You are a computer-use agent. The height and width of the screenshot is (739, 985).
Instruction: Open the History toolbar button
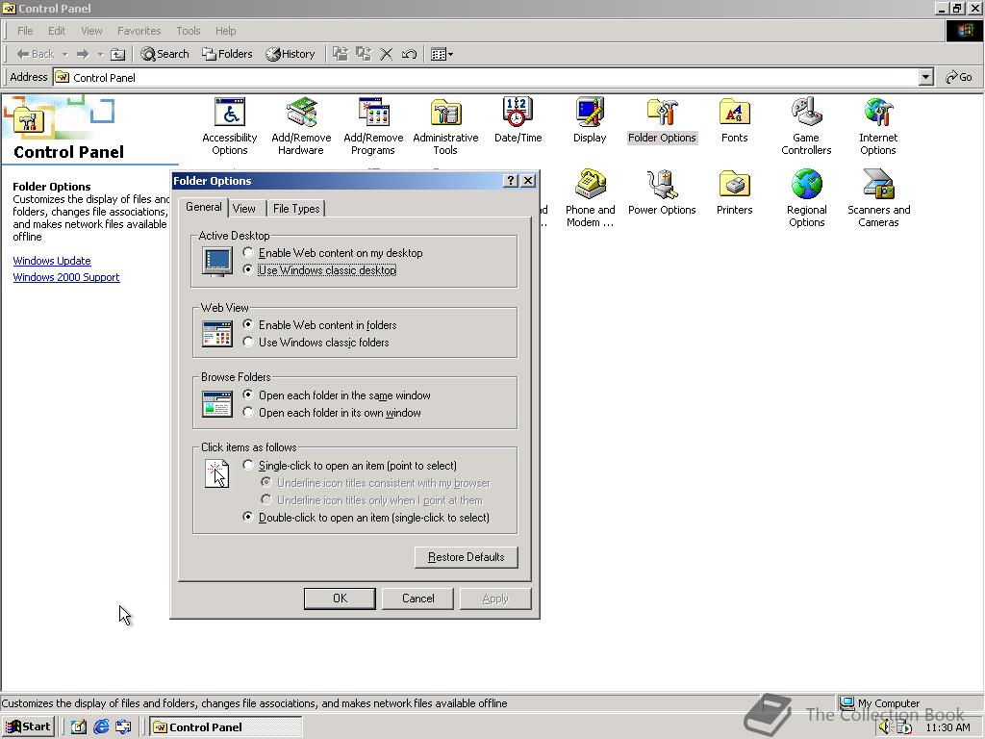click(290, 54)
